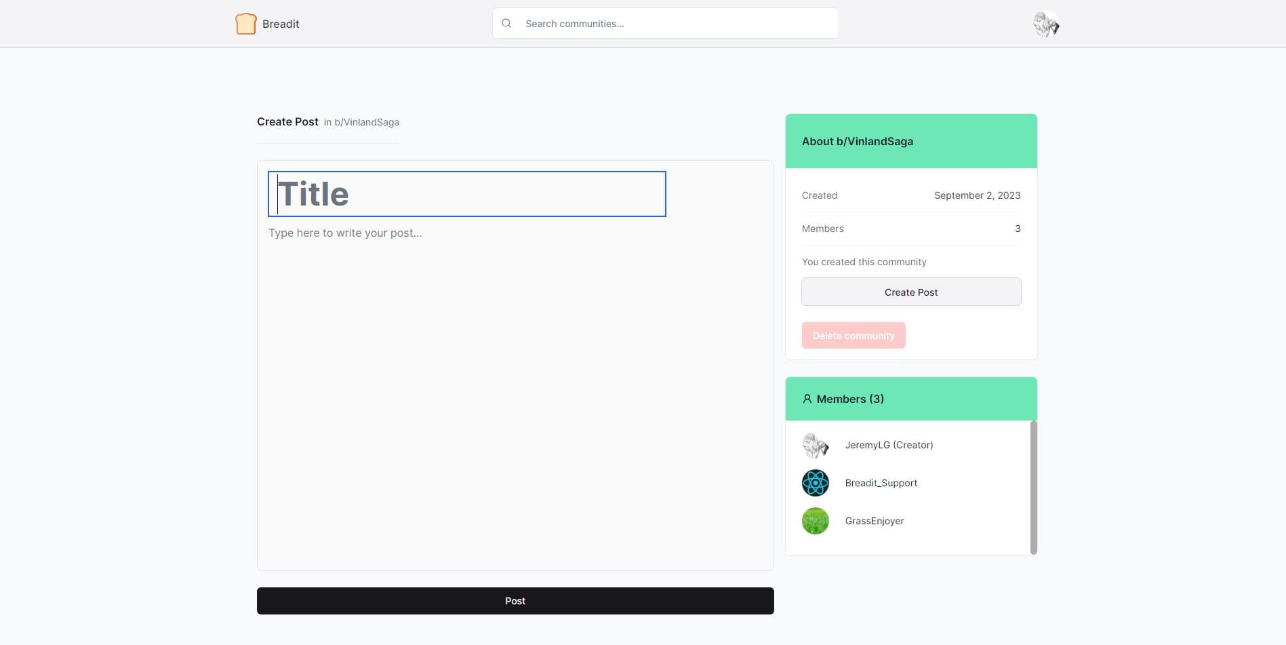The height and width of the screenshot is (645, 1286).
Task: Click the search magnifier icon
Action: click(x=506, y=22)
